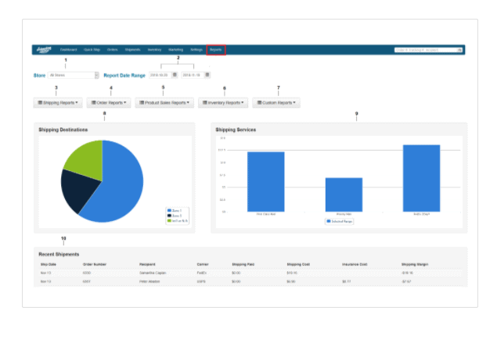Click the Report Date Range label
The width and height of the screenshot is (479, 346).
(124, 75)
